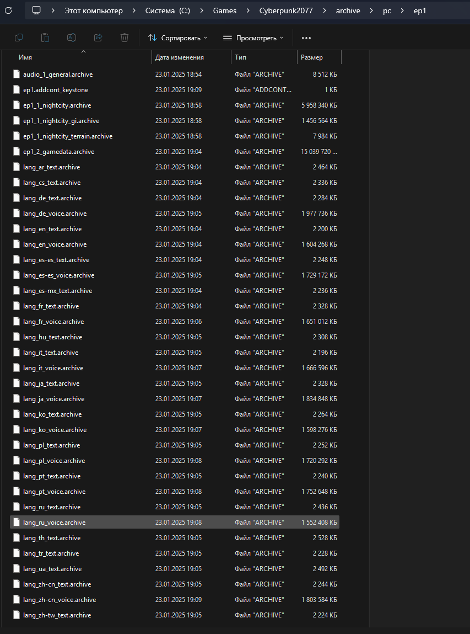470x634 pixels.
Task: Click the current folder ep1 in the breadcrumb
Action: click(420, 11)
